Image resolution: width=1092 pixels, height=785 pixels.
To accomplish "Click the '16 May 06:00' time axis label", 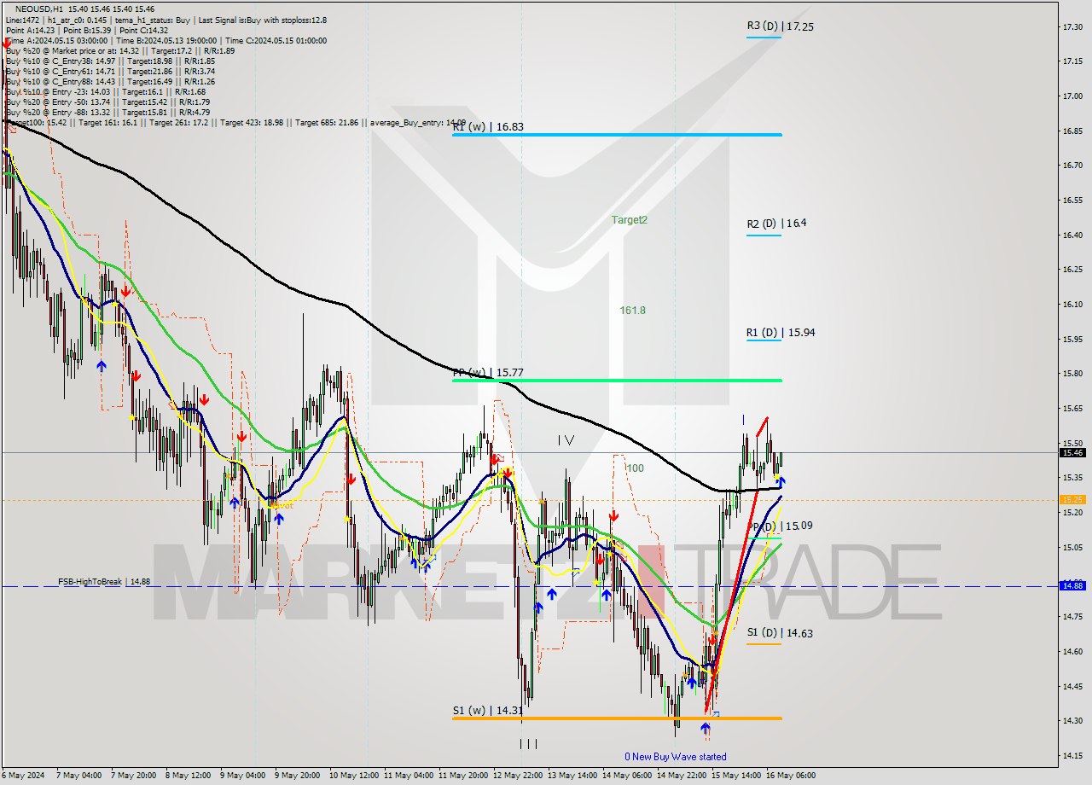I will [x=791, y=776].
